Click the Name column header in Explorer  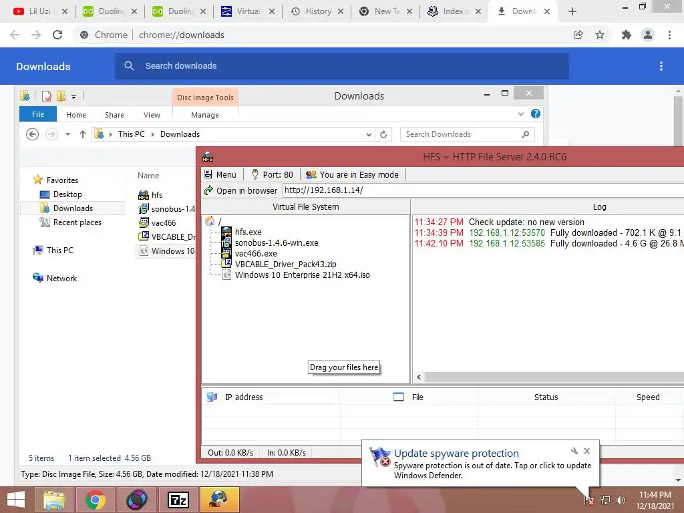pyautogui.click(x=148, y=176)
